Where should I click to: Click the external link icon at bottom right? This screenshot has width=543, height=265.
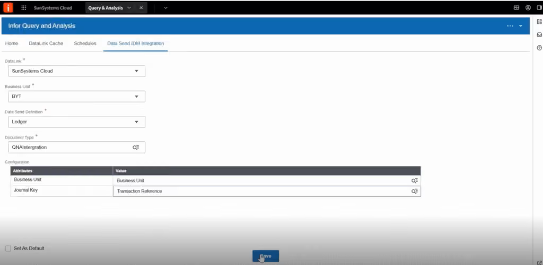coord(539,262)
